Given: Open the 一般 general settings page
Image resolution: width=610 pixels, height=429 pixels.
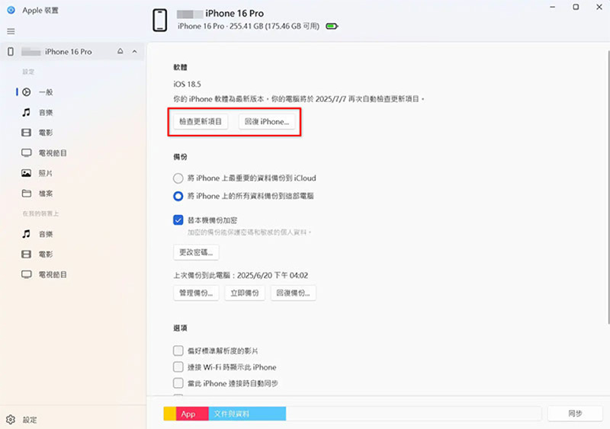Looking at the screenshot, I should pos(46,92).
